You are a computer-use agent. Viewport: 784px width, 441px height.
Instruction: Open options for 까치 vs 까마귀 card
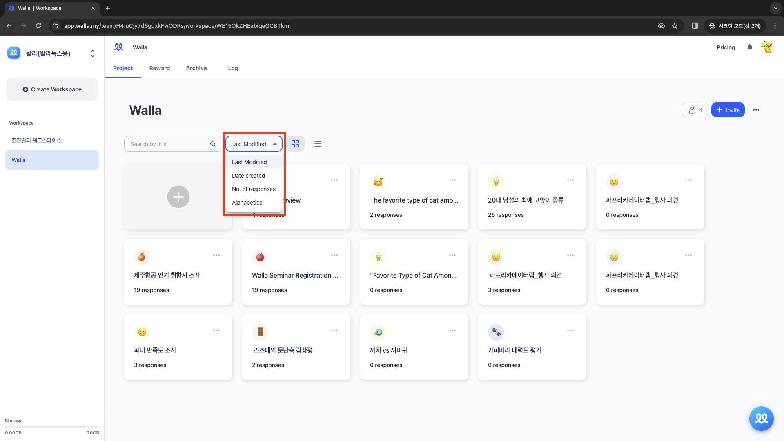(452, 330)
